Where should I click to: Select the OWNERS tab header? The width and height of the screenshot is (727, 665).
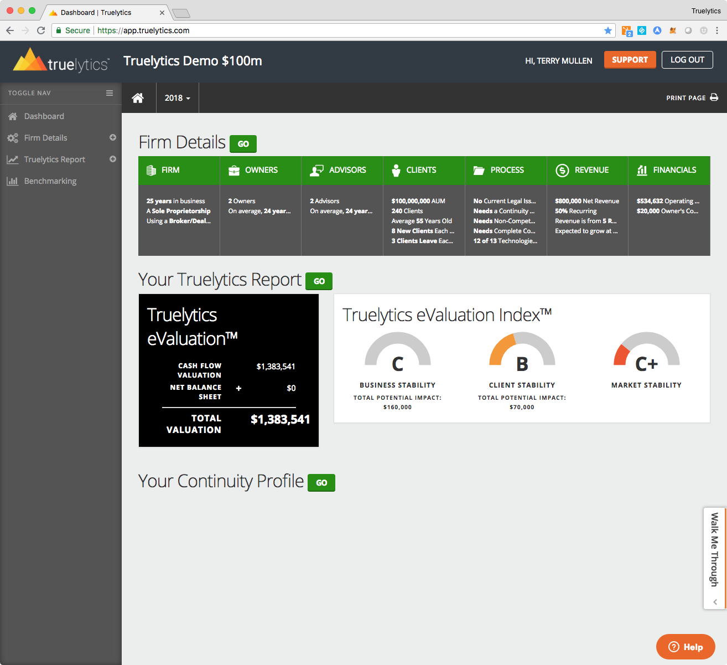pyautogui.click(x=261, y=171)
